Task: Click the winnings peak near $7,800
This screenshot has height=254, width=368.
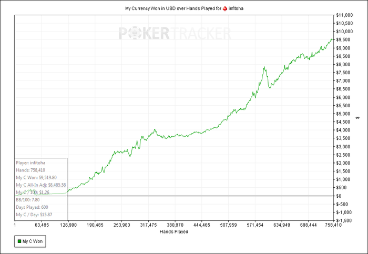Action: click(x=264, y=67)
